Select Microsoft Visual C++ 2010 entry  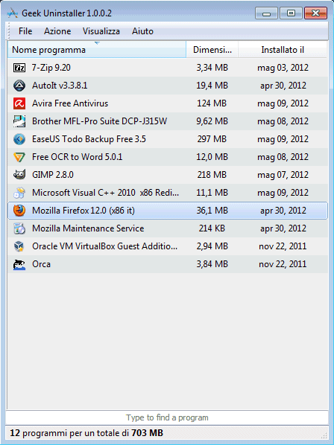coord(168,193)
